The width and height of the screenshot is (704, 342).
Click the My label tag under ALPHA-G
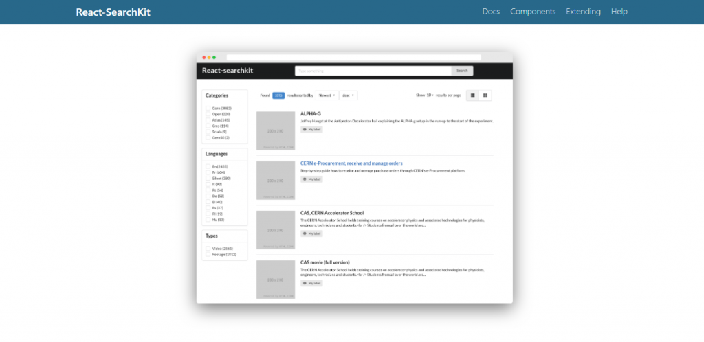coord(311,130)
